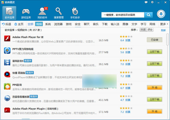Image resolution: width=170 pixels, height=120 pixels.
Task: Click the 刷新 refresh link
Action: [163, 30]
